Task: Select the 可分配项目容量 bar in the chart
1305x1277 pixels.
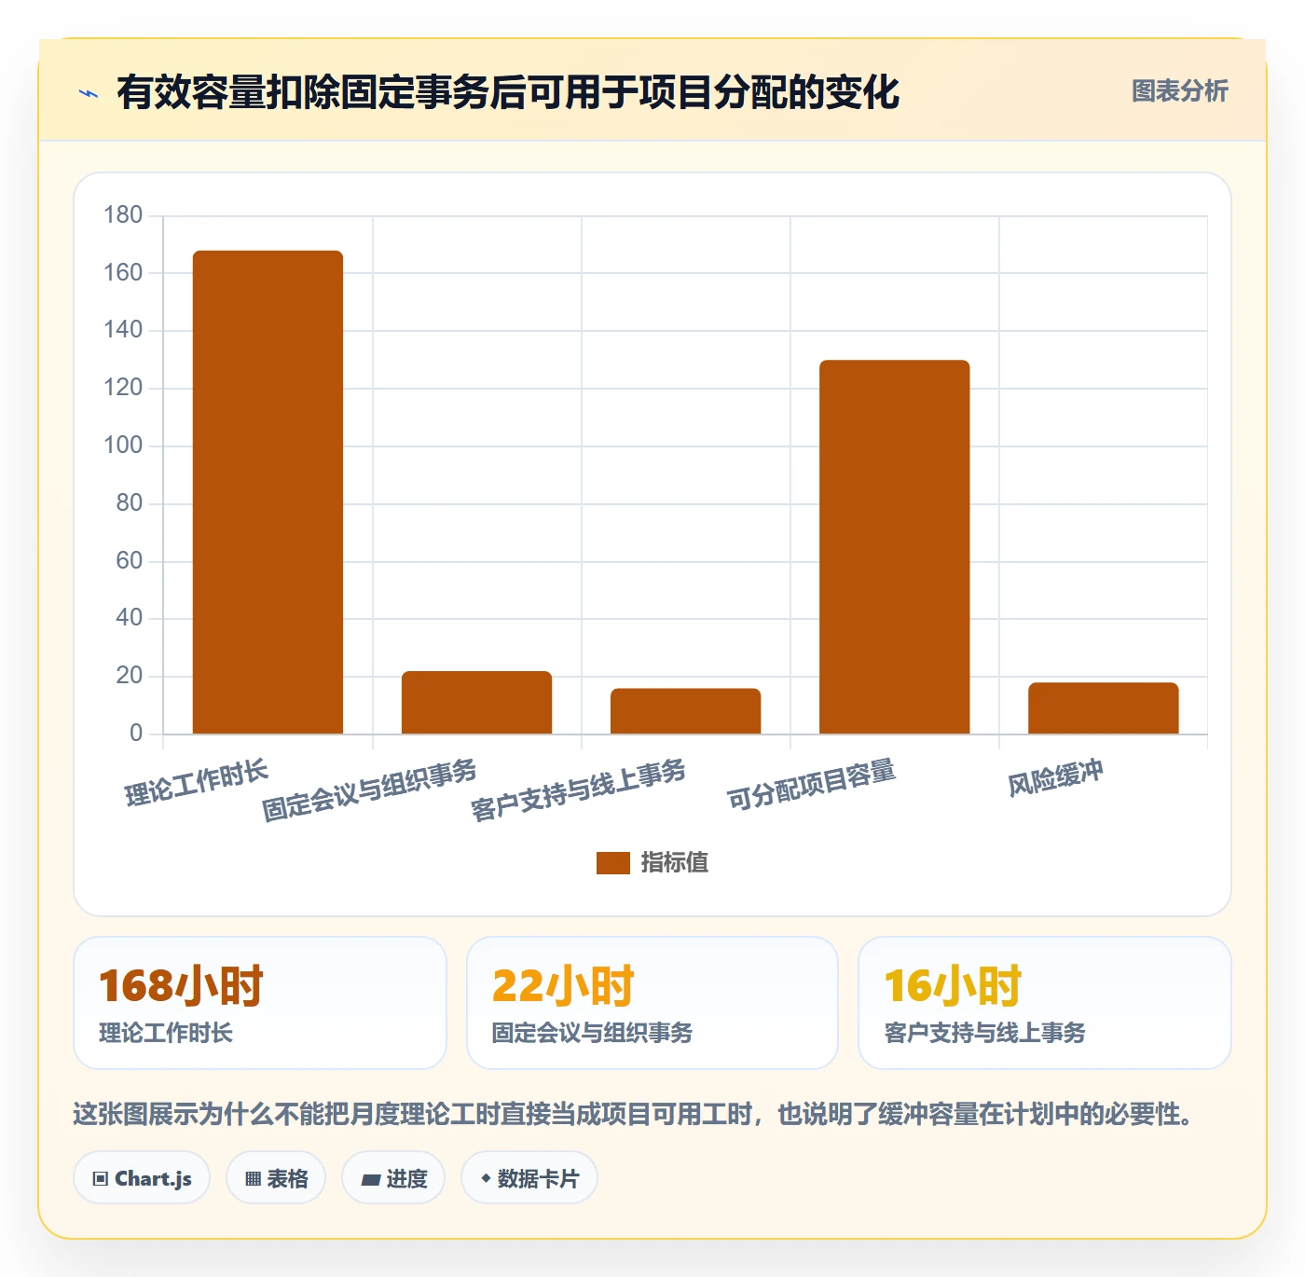Action: (894, 547)
